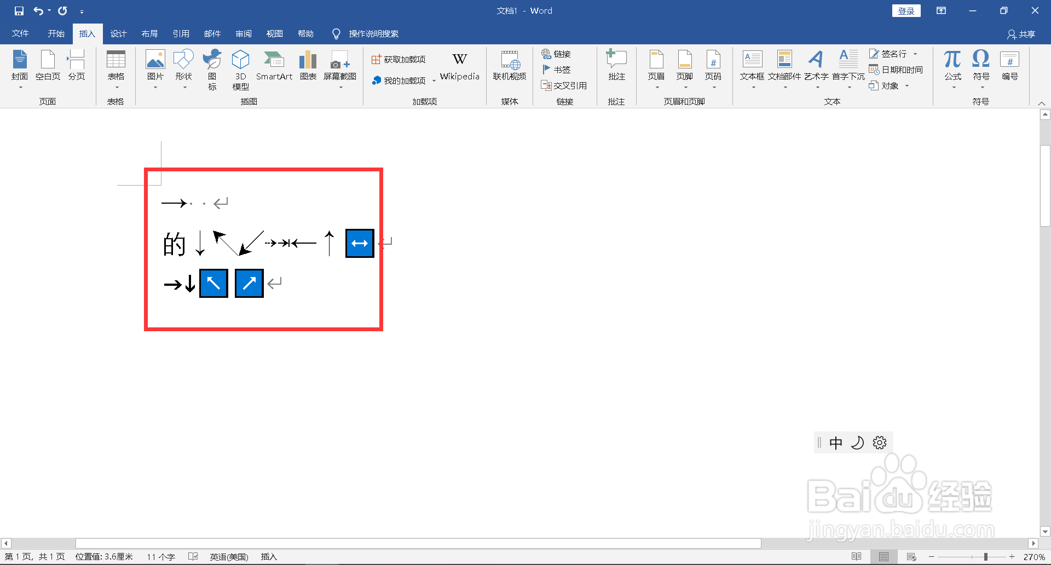Viewport: 1051px width, 565px height.
Task: Open IME settings gear
Action: click(x=880, y=443)
